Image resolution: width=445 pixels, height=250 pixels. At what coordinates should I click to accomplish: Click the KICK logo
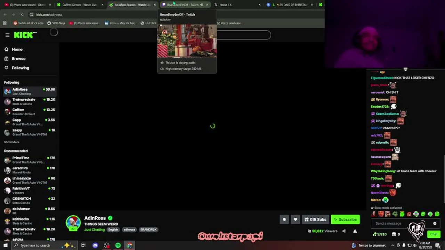(x=25, y=35)
